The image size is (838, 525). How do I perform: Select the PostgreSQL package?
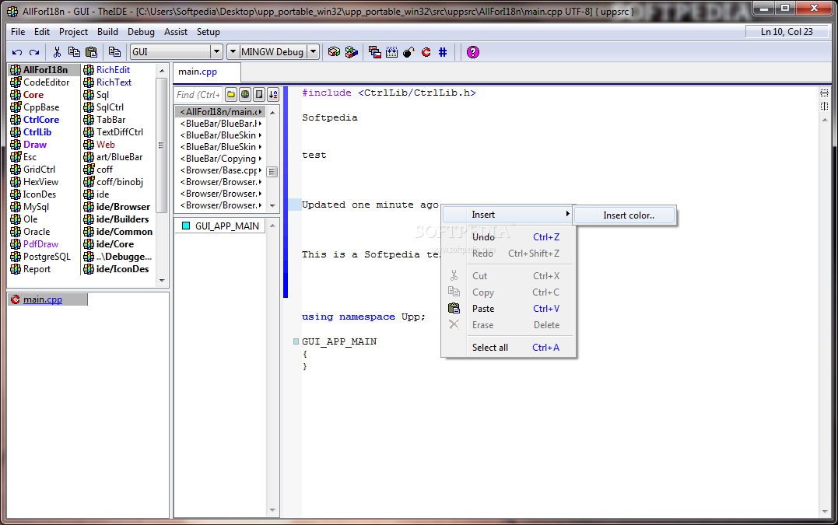coord(47,257)
